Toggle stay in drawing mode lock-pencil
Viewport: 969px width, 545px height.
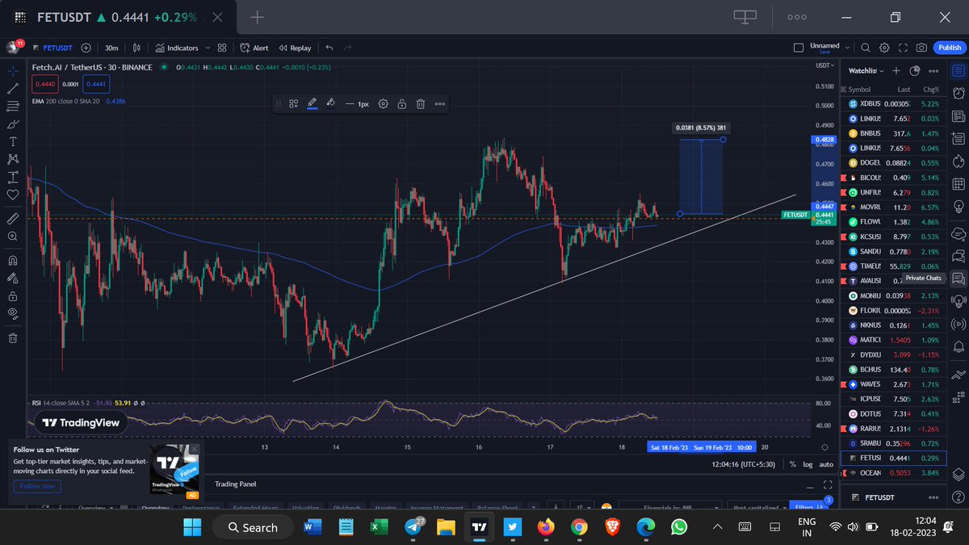point(13,278)
